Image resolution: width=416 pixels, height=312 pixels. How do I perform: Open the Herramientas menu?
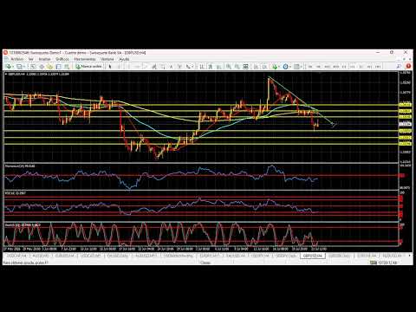(85, 59)
